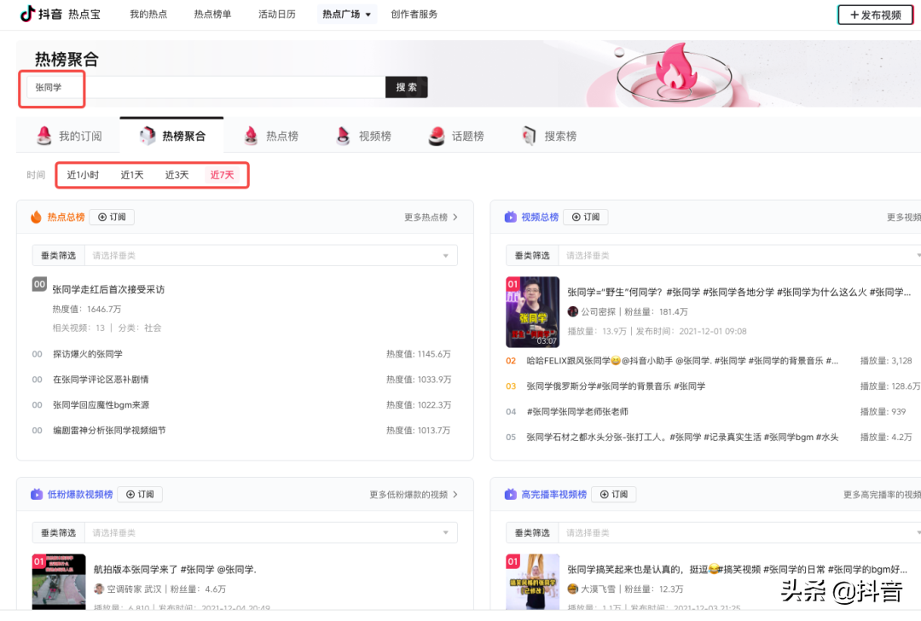Open the 航拍版本张同学 video thumbnail
Screen dimensions: 921x621
(59, 582)
